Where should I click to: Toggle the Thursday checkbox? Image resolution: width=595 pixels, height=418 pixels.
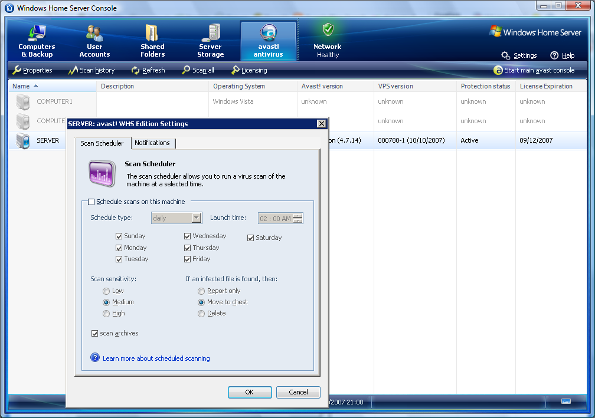coord(188,248)
